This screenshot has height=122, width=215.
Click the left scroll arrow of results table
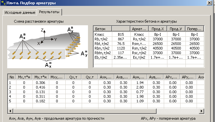11,111
